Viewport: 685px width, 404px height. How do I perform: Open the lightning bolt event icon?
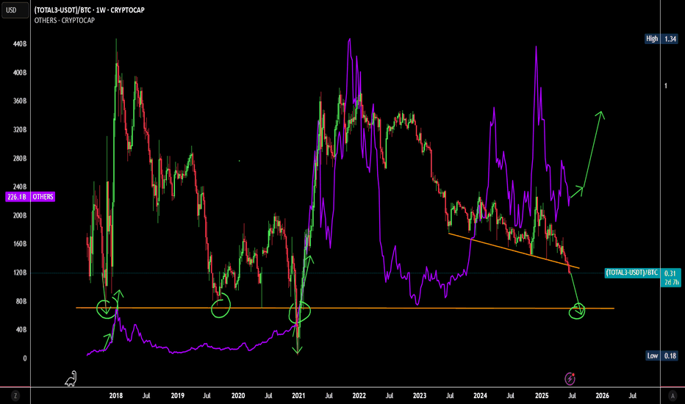pos(570,378)
